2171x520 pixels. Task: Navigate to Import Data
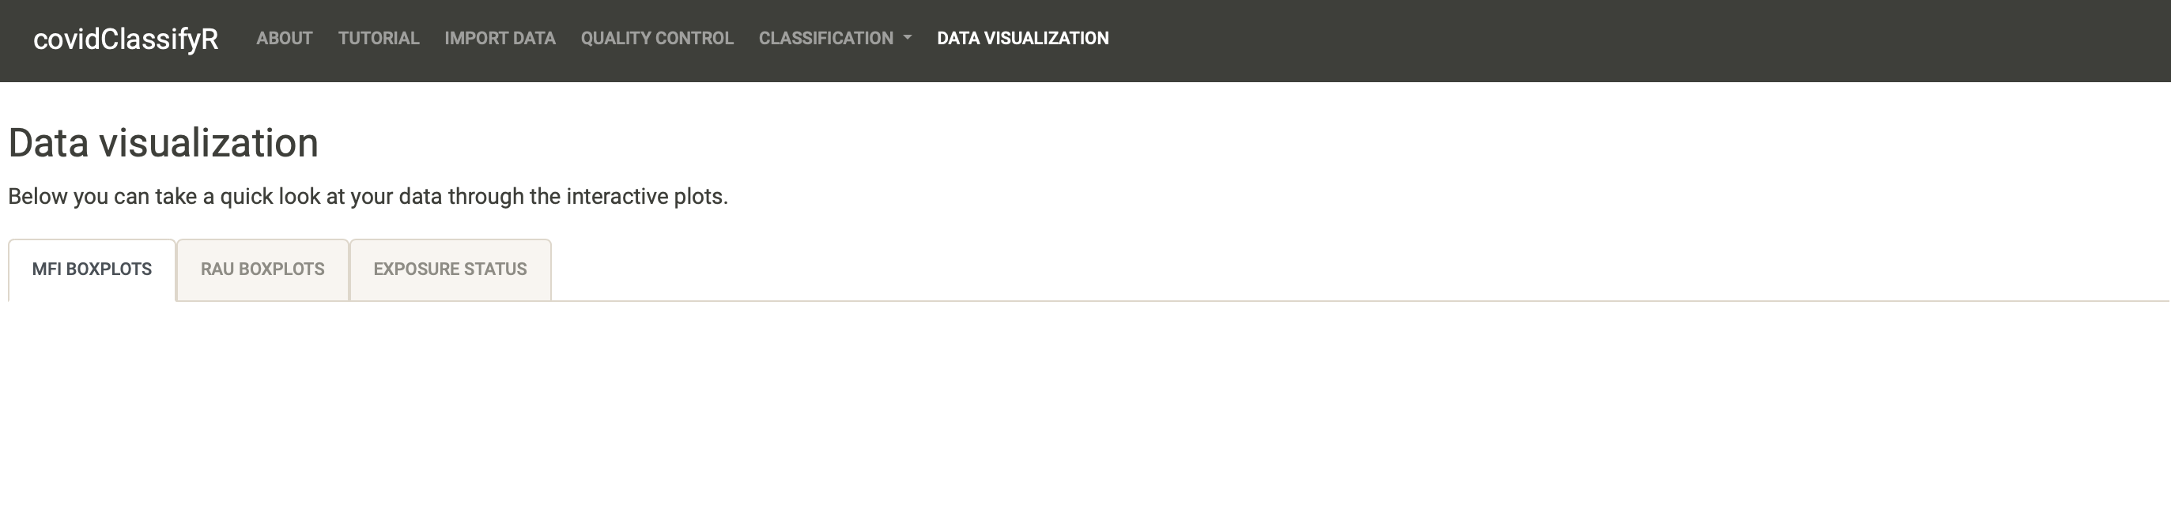click(x=500, y=38)
